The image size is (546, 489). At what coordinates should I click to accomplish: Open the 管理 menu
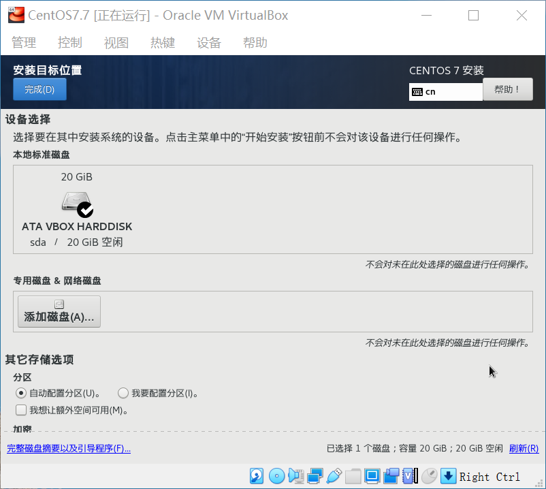(x=24, y=43)
